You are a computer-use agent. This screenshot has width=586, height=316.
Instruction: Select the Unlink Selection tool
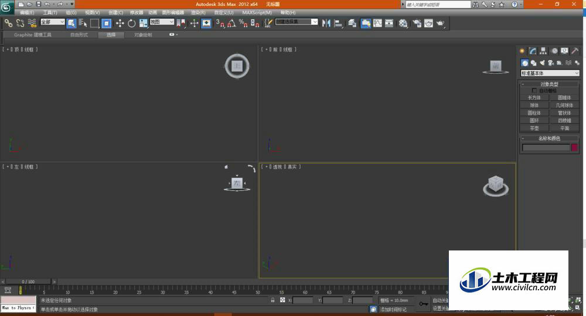(20, 23)
